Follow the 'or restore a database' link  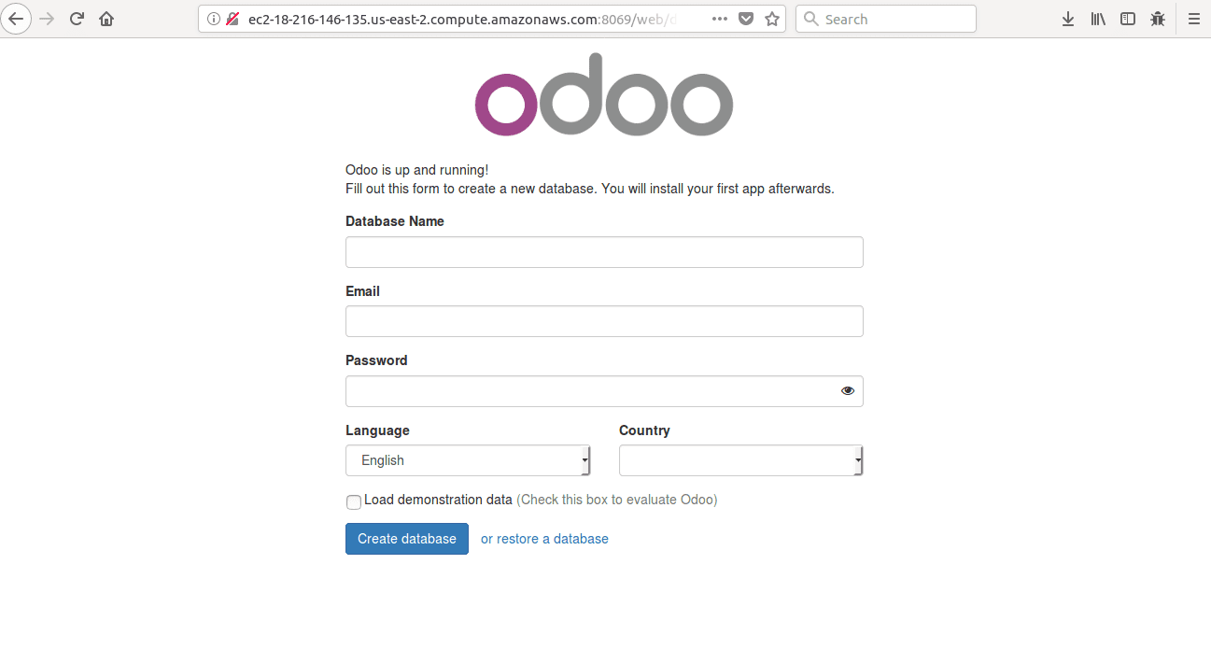[x=544, y=539]
